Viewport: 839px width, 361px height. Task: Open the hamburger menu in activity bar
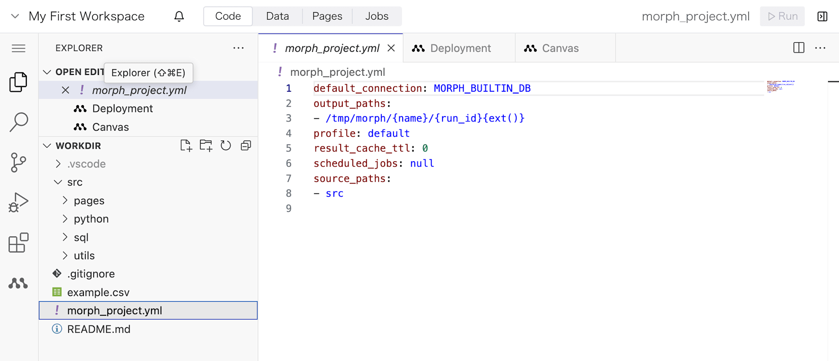pyautogui.click(x=18, y=49)
